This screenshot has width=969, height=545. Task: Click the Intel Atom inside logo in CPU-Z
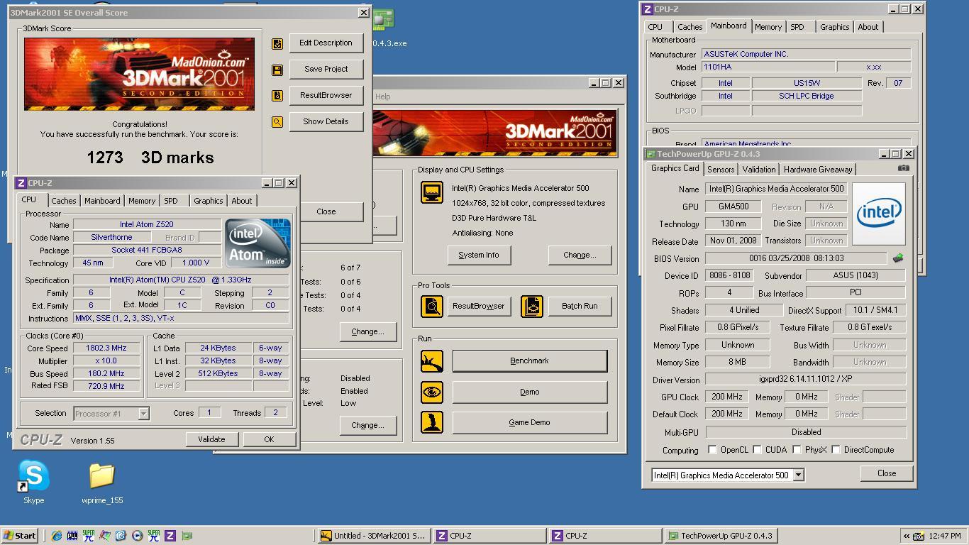[x=258, y=243]
